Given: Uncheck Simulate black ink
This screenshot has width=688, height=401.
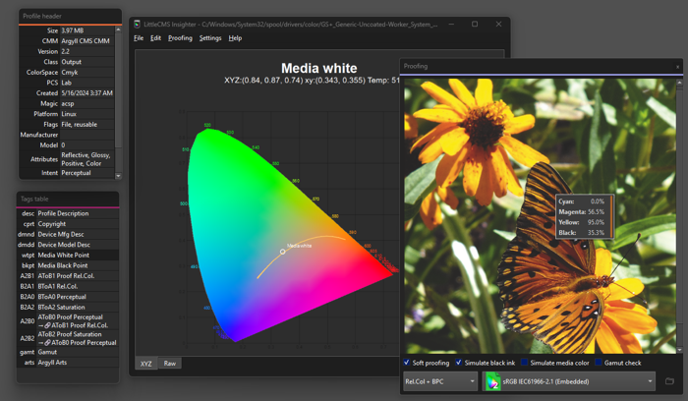Looking at the screenshot, I should tap(459, 363).
